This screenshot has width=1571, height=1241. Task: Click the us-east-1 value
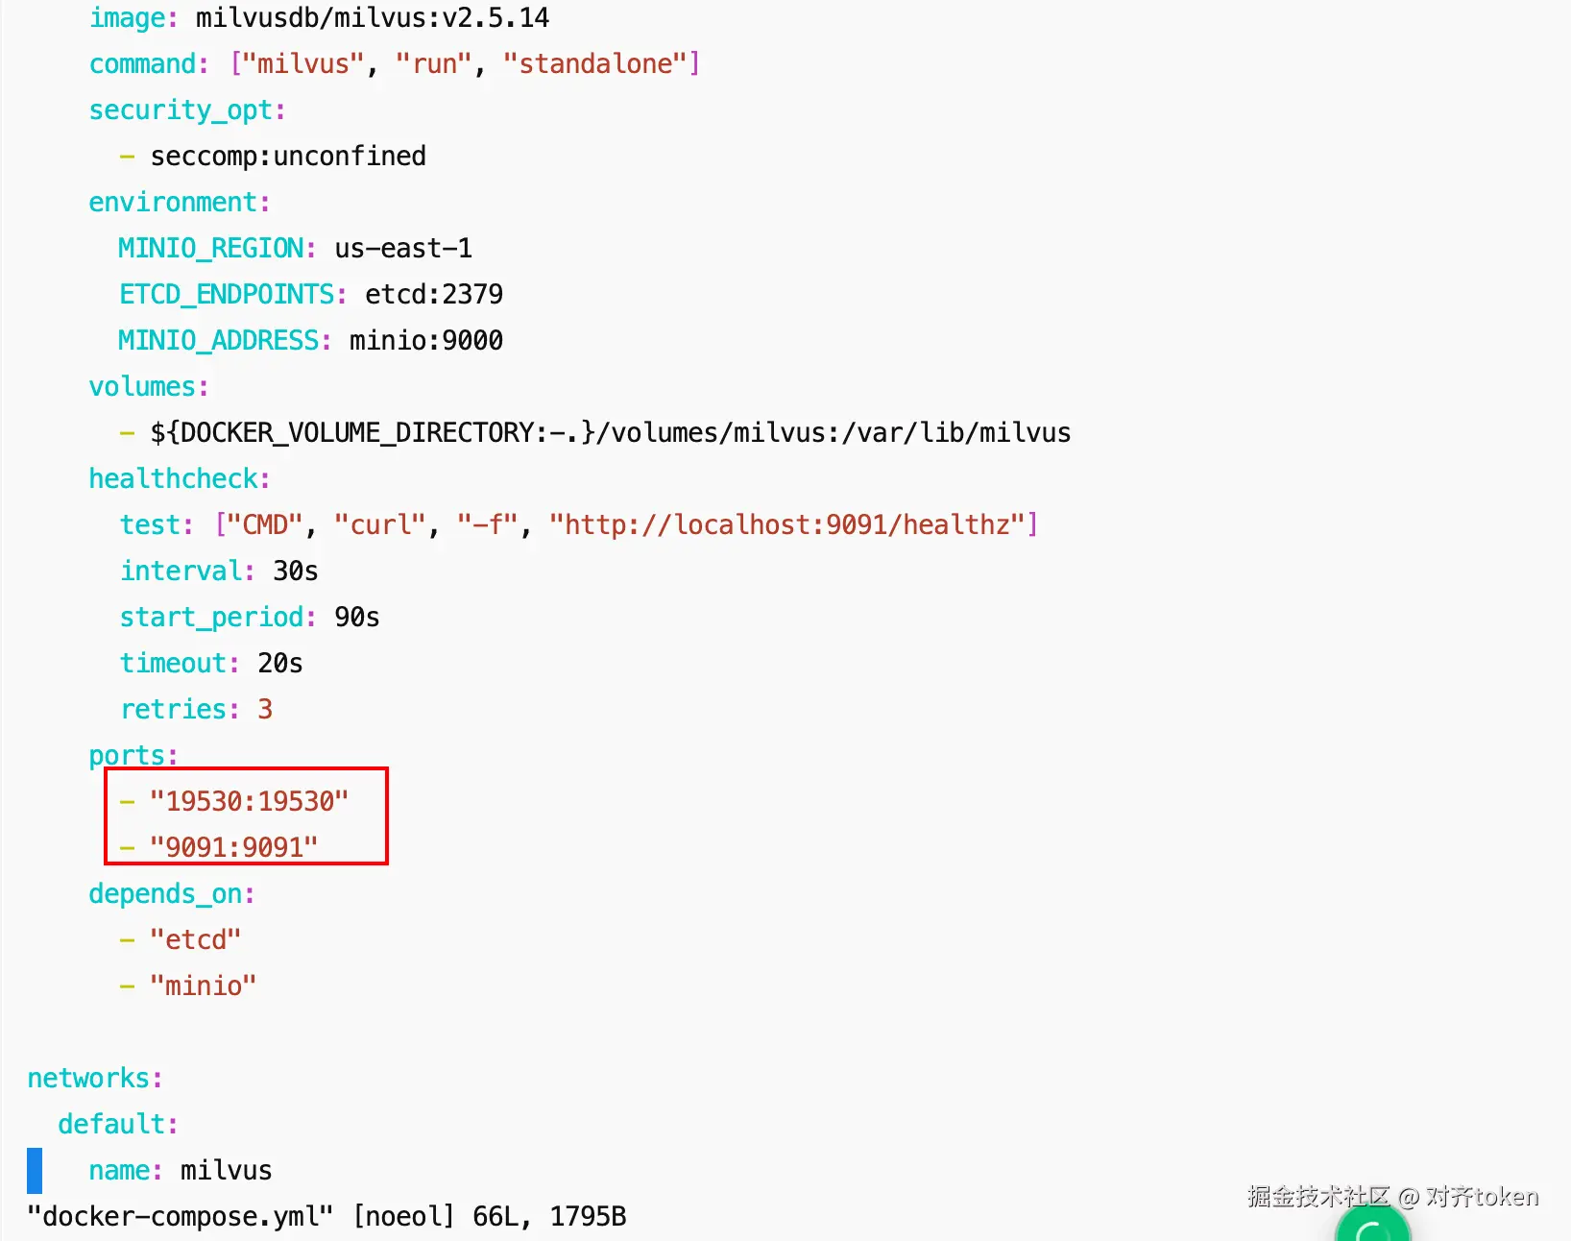click(x=403, y=248)
